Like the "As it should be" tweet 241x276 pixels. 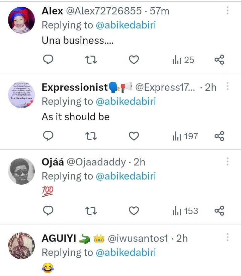tap(134, 136)
